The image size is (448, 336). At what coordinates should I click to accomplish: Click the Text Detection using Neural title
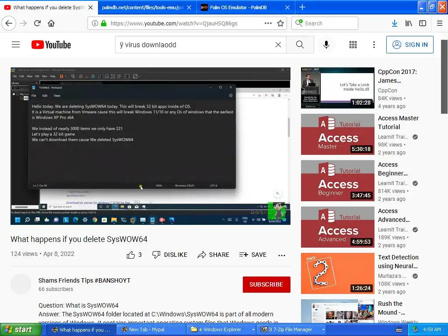(398, 262)
